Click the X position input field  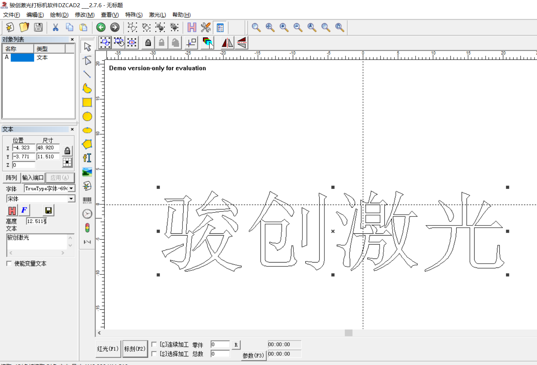(24, 148)
